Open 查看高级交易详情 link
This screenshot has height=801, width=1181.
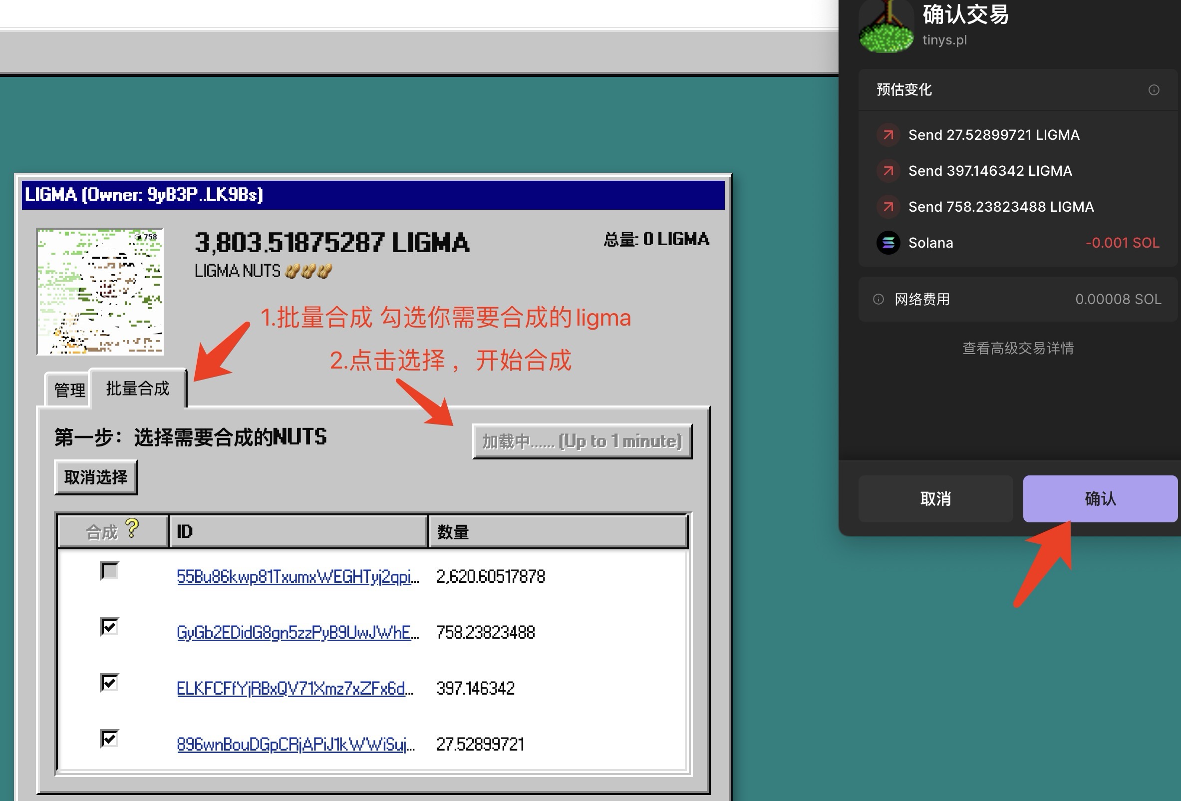point(1018,348)
